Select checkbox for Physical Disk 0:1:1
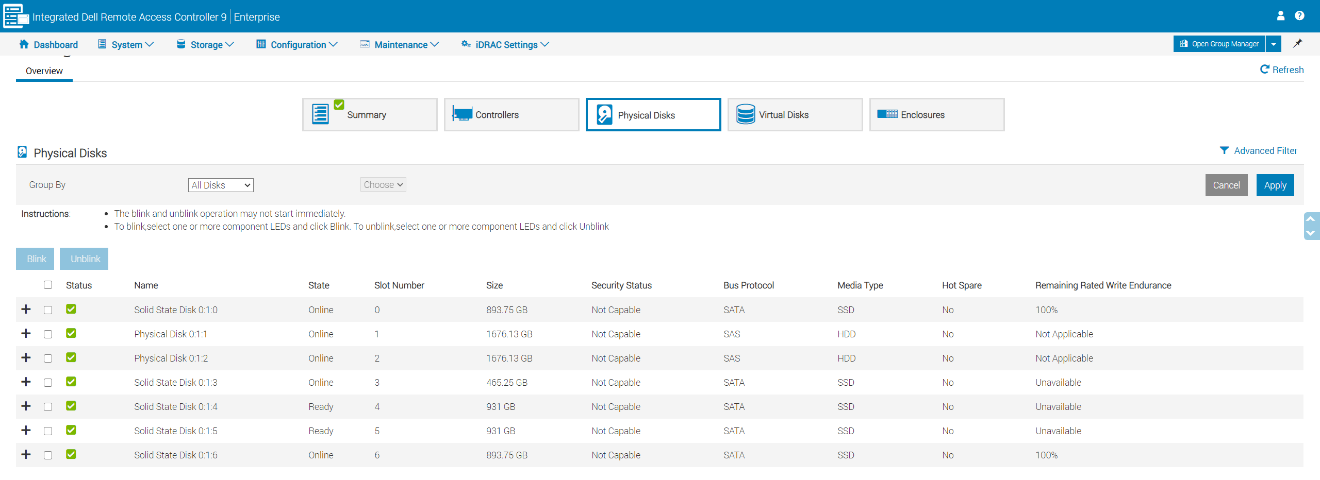Viewport: 1320px width, 480px height. (x=48, y=334)
